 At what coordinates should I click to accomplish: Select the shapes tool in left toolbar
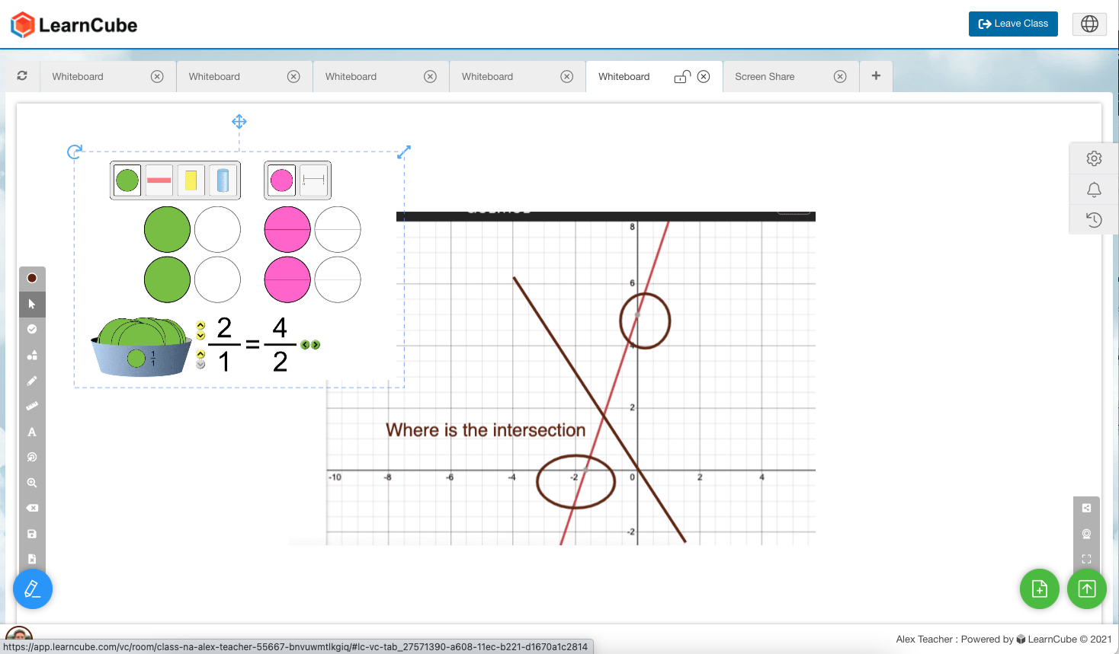(x=32, y=355)
